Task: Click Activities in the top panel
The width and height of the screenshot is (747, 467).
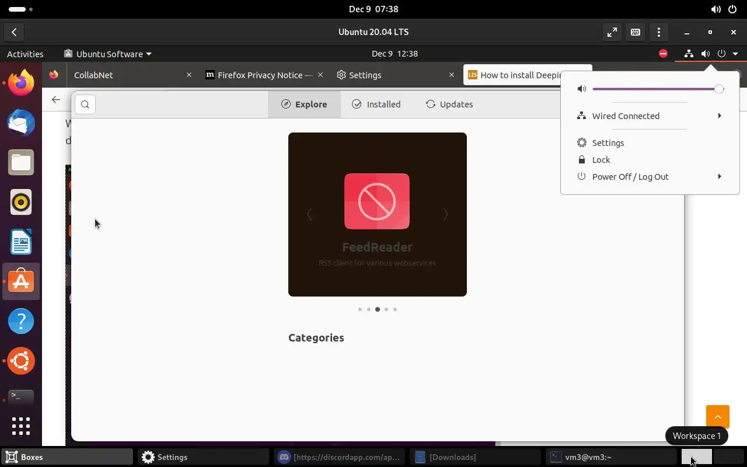Action: click(25, 54)
